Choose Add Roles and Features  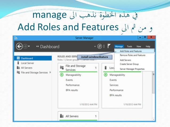(x=135, y=51)
